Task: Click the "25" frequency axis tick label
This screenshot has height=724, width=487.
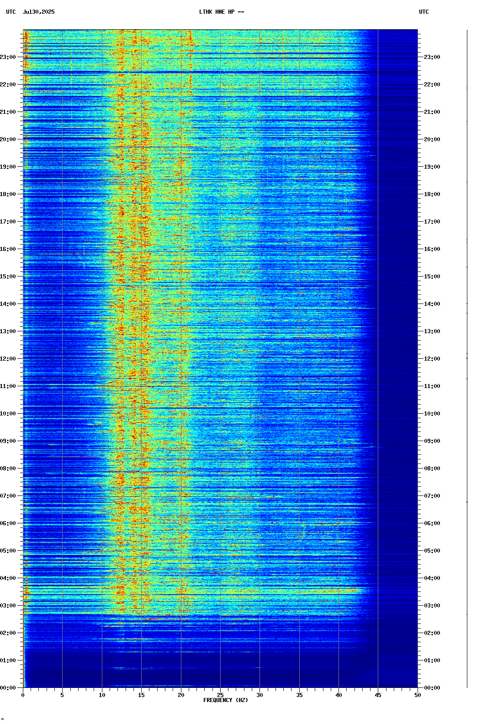Action: pyautogui.click(x=220, y=695)
